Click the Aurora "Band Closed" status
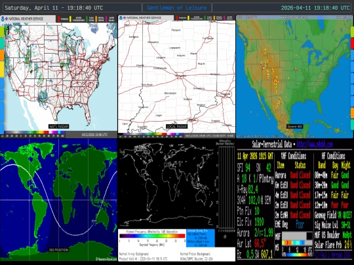This screenshot has height=265, width=354. (300, 175)
